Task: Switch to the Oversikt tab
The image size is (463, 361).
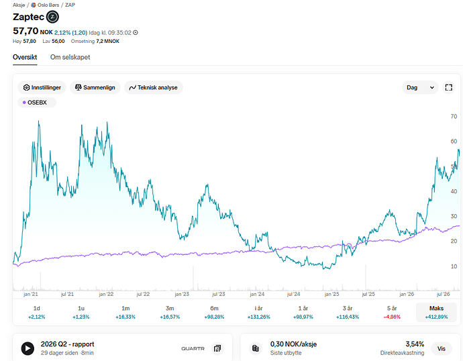Action: click(x=25, y=57)
